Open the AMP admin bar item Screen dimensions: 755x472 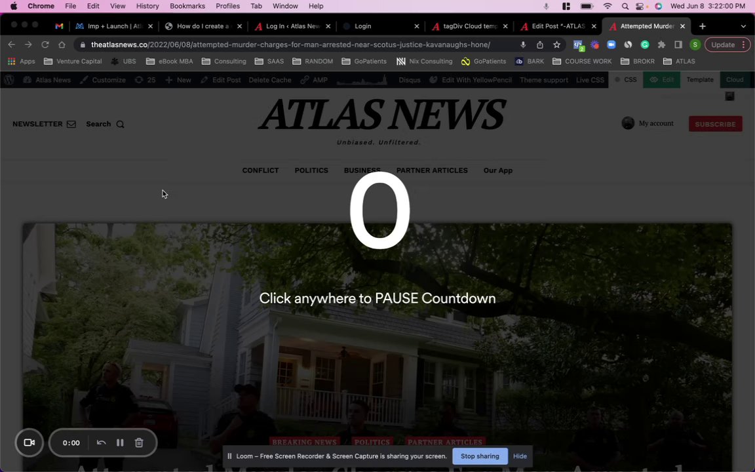coord(314,80)
